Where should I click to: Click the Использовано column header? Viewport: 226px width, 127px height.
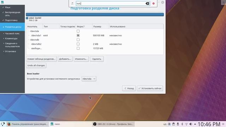pos(136,26)
